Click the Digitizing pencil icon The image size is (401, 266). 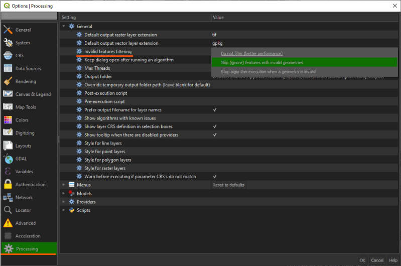8,132
